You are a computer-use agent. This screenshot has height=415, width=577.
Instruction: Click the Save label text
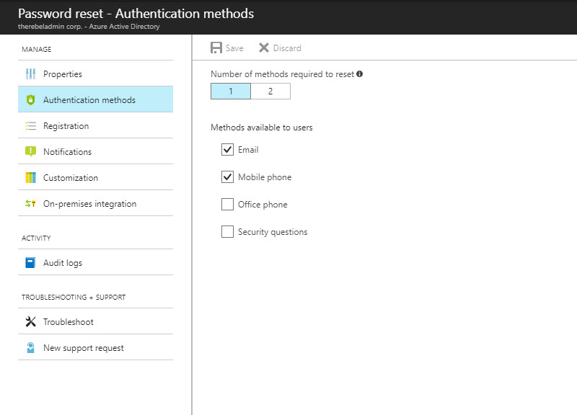[234, 48]
